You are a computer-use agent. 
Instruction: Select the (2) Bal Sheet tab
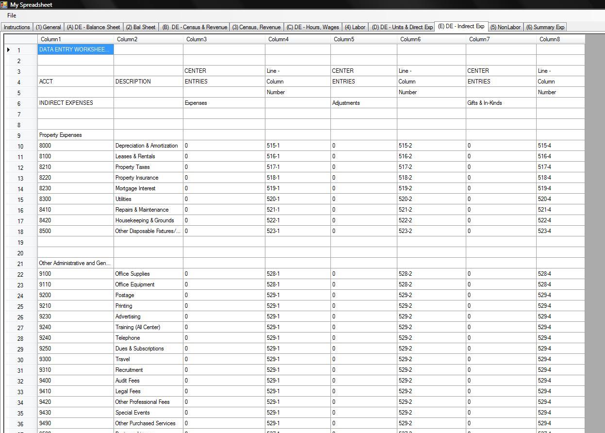click(141, 27)
